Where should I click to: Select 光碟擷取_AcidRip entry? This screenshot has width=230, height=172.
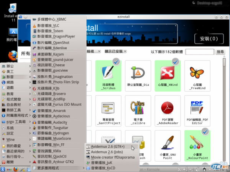[x=59, y=99]
